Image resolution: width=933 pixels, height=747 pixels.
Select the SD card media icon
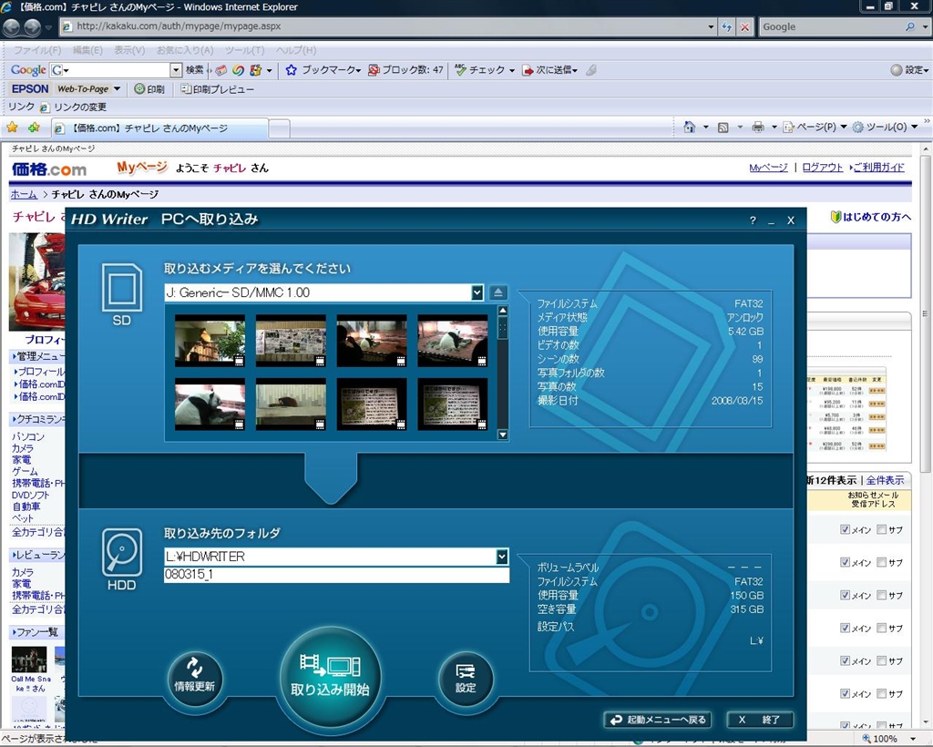point(121,294)
